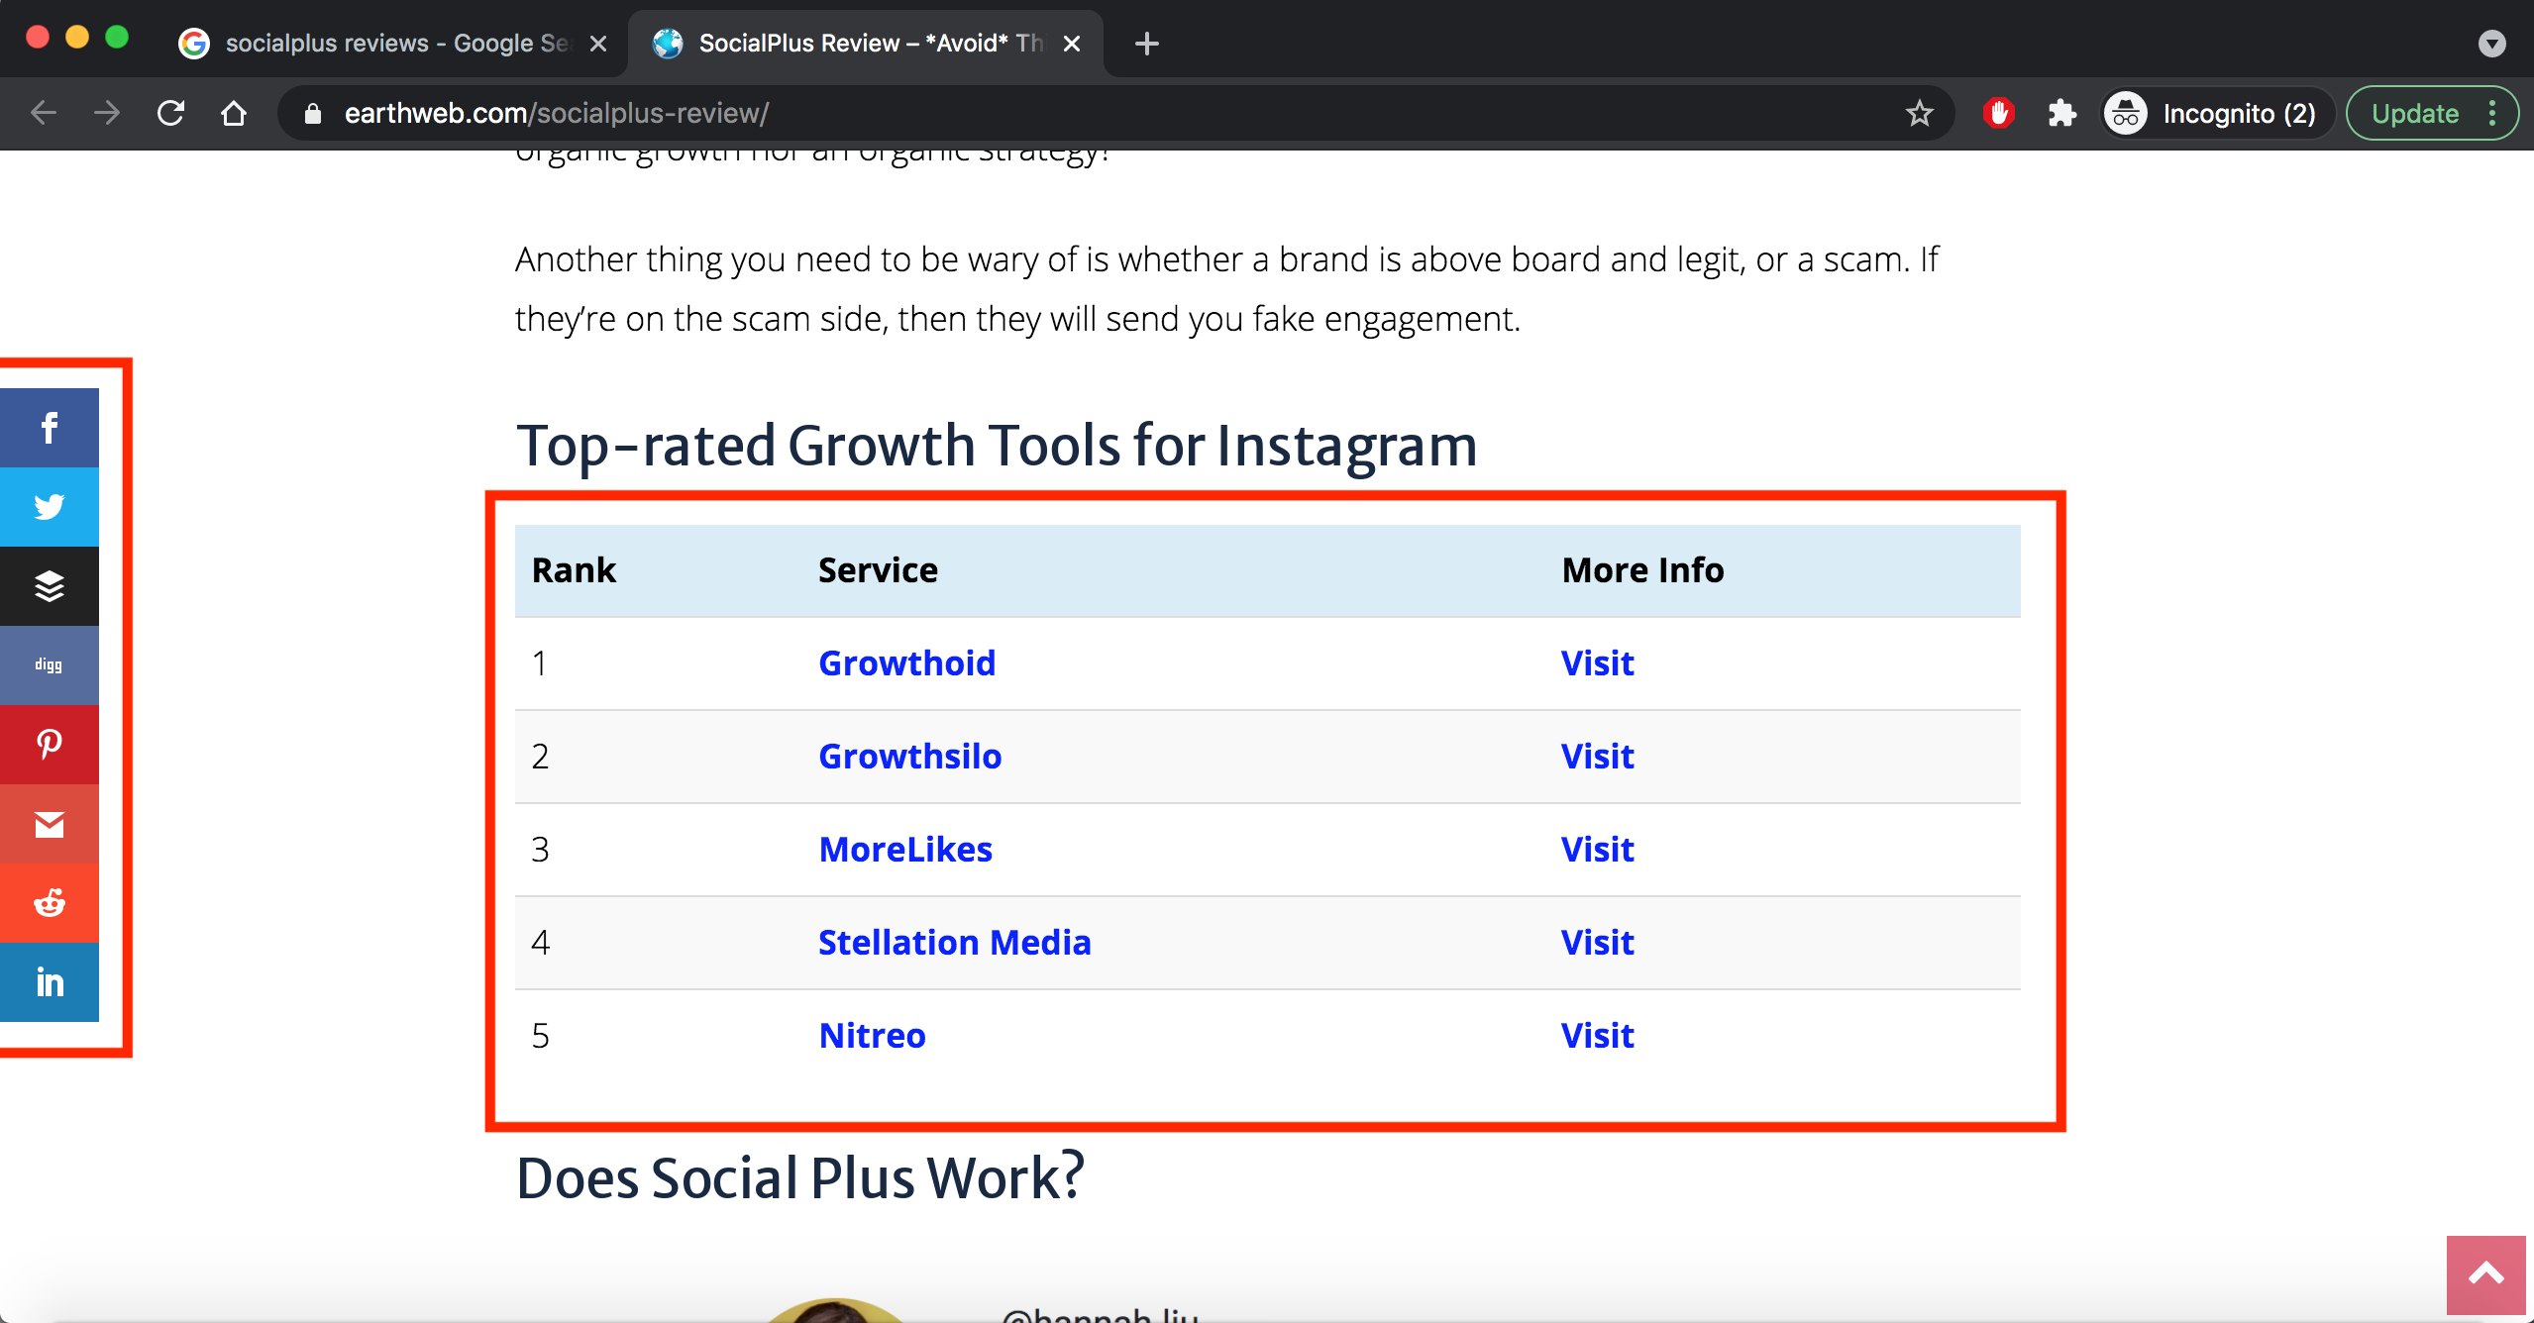Share the page on Reddit
This screenshot has height=1323, width=2534.
click(x=50, y=903)
